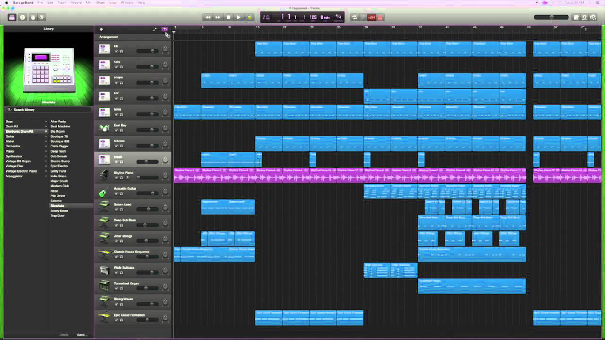The height and width of the screenshot is (340, 605).
Task: Select the Trap Door drum kit patch
Action: click(57, 216)
